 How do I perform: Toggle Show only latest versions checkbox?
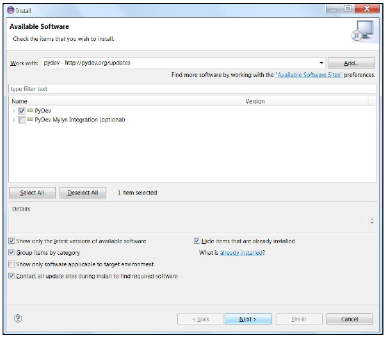tap(12, 241)
